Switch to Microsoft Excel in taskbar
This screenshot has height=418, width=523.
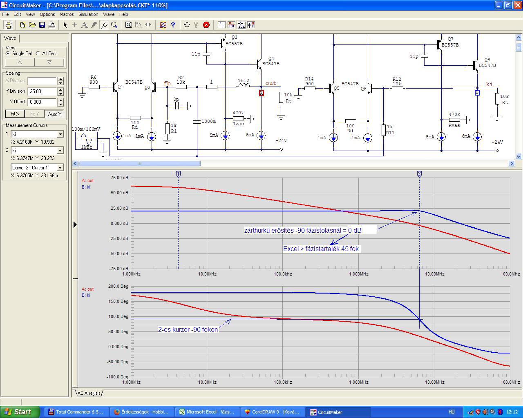click(x=207, y=412)
